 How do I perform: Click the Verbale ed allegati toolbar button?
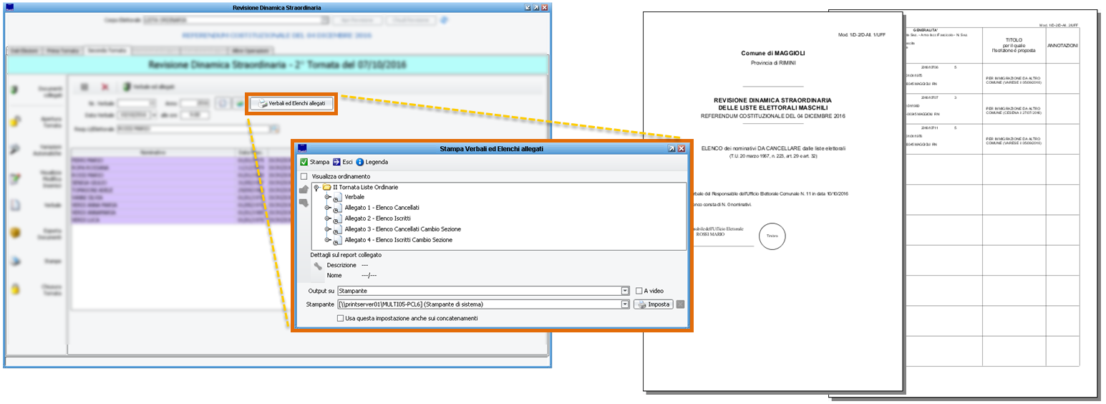tap(149, 87)
